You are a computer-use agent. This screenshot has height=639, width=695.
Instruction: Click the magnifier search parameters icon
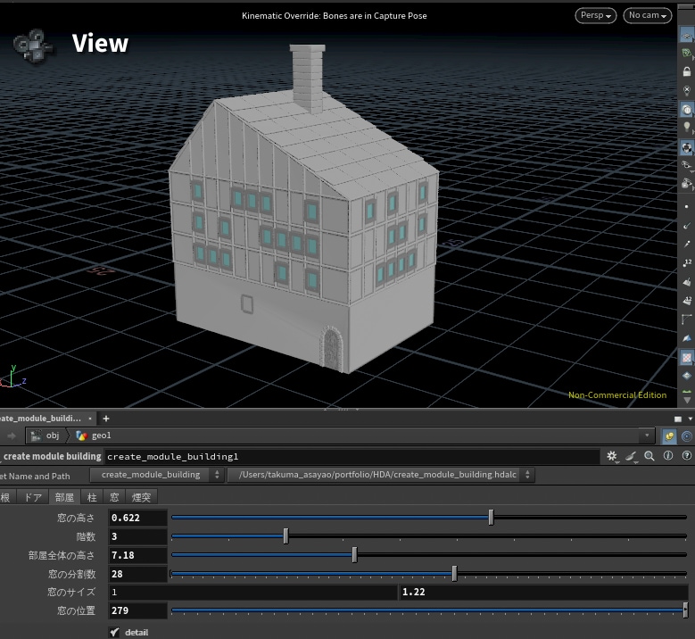(649, 456)
